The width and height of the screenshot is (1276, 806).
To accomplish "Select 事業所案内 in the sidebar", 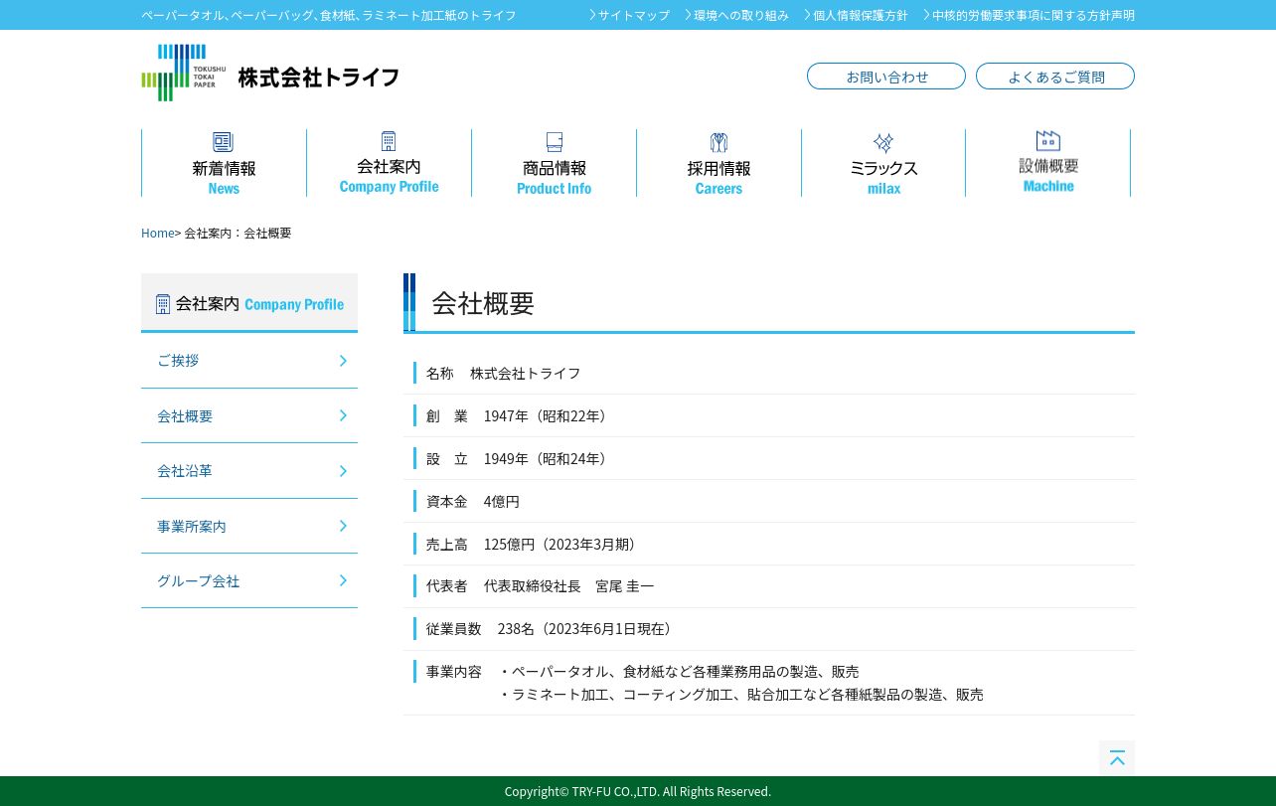I will tap(249, 526).
